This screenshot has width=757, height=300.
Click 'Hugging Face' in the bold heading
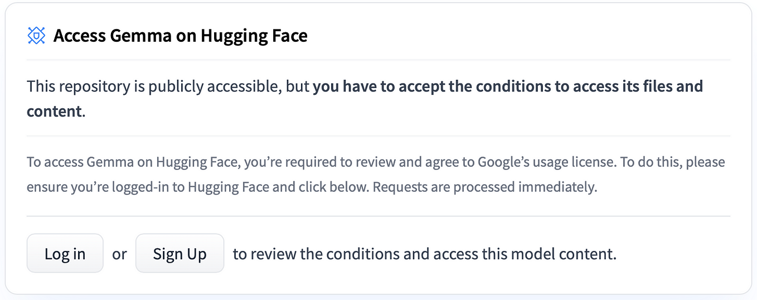click(254, 37)
